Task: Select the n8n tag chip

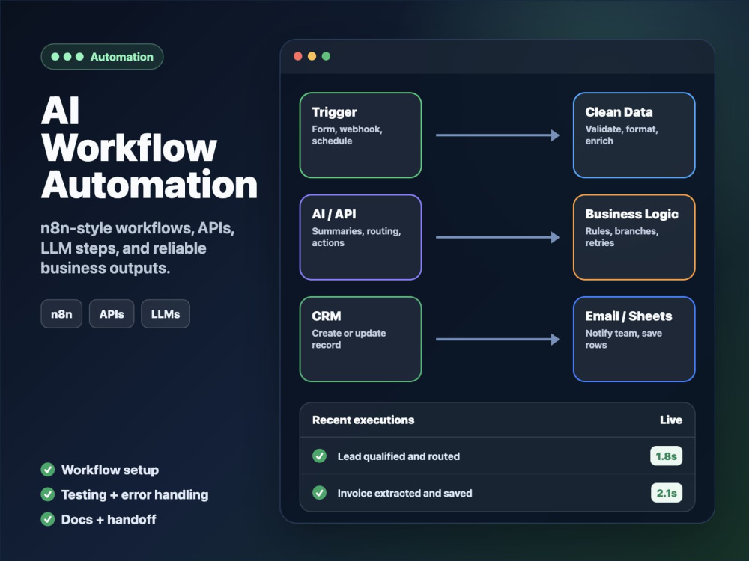Action: [61, 314]
